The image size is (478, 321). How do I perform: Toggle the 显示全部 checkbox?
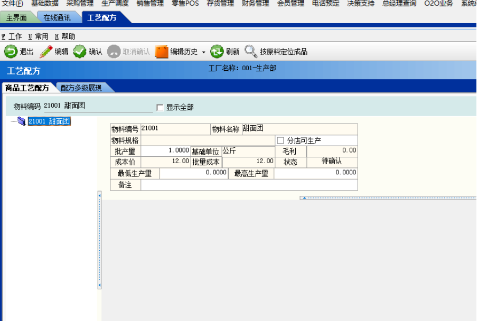160,108
